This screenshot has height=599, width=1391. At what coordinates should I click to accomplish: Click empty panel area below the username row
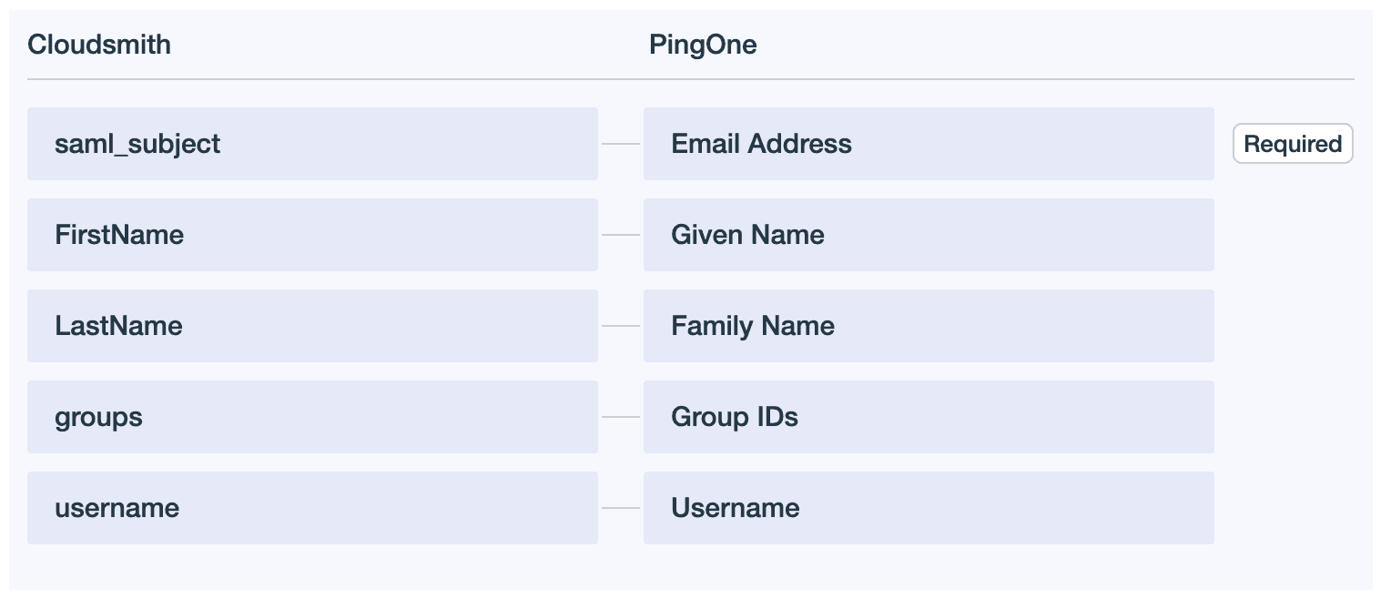point(690,567)
